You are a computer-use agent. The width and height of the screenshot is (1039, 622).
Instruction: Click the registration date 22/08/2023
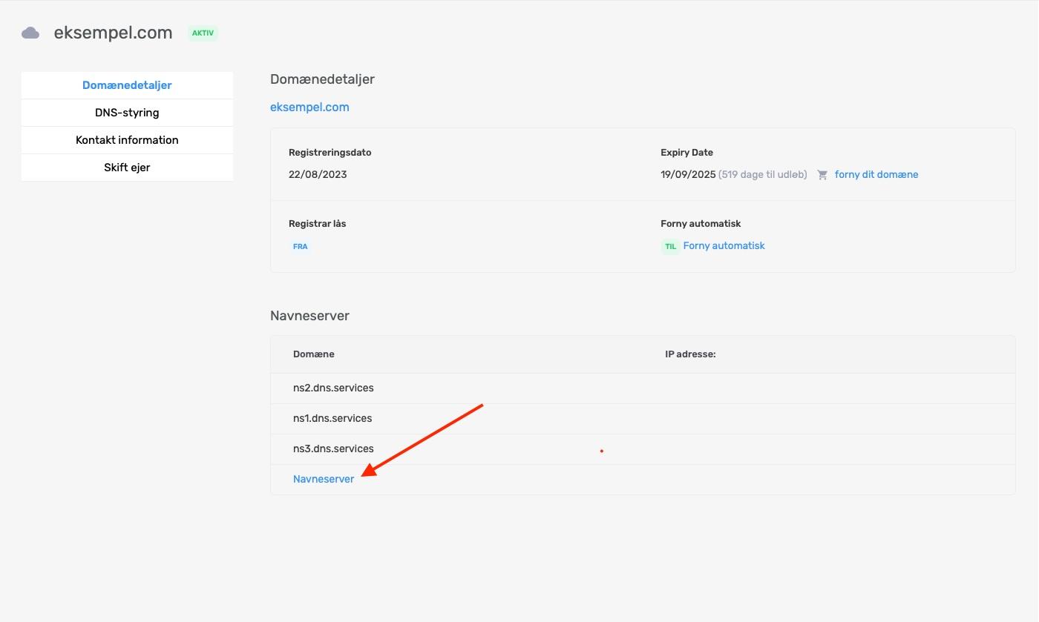tap(318, 174)
